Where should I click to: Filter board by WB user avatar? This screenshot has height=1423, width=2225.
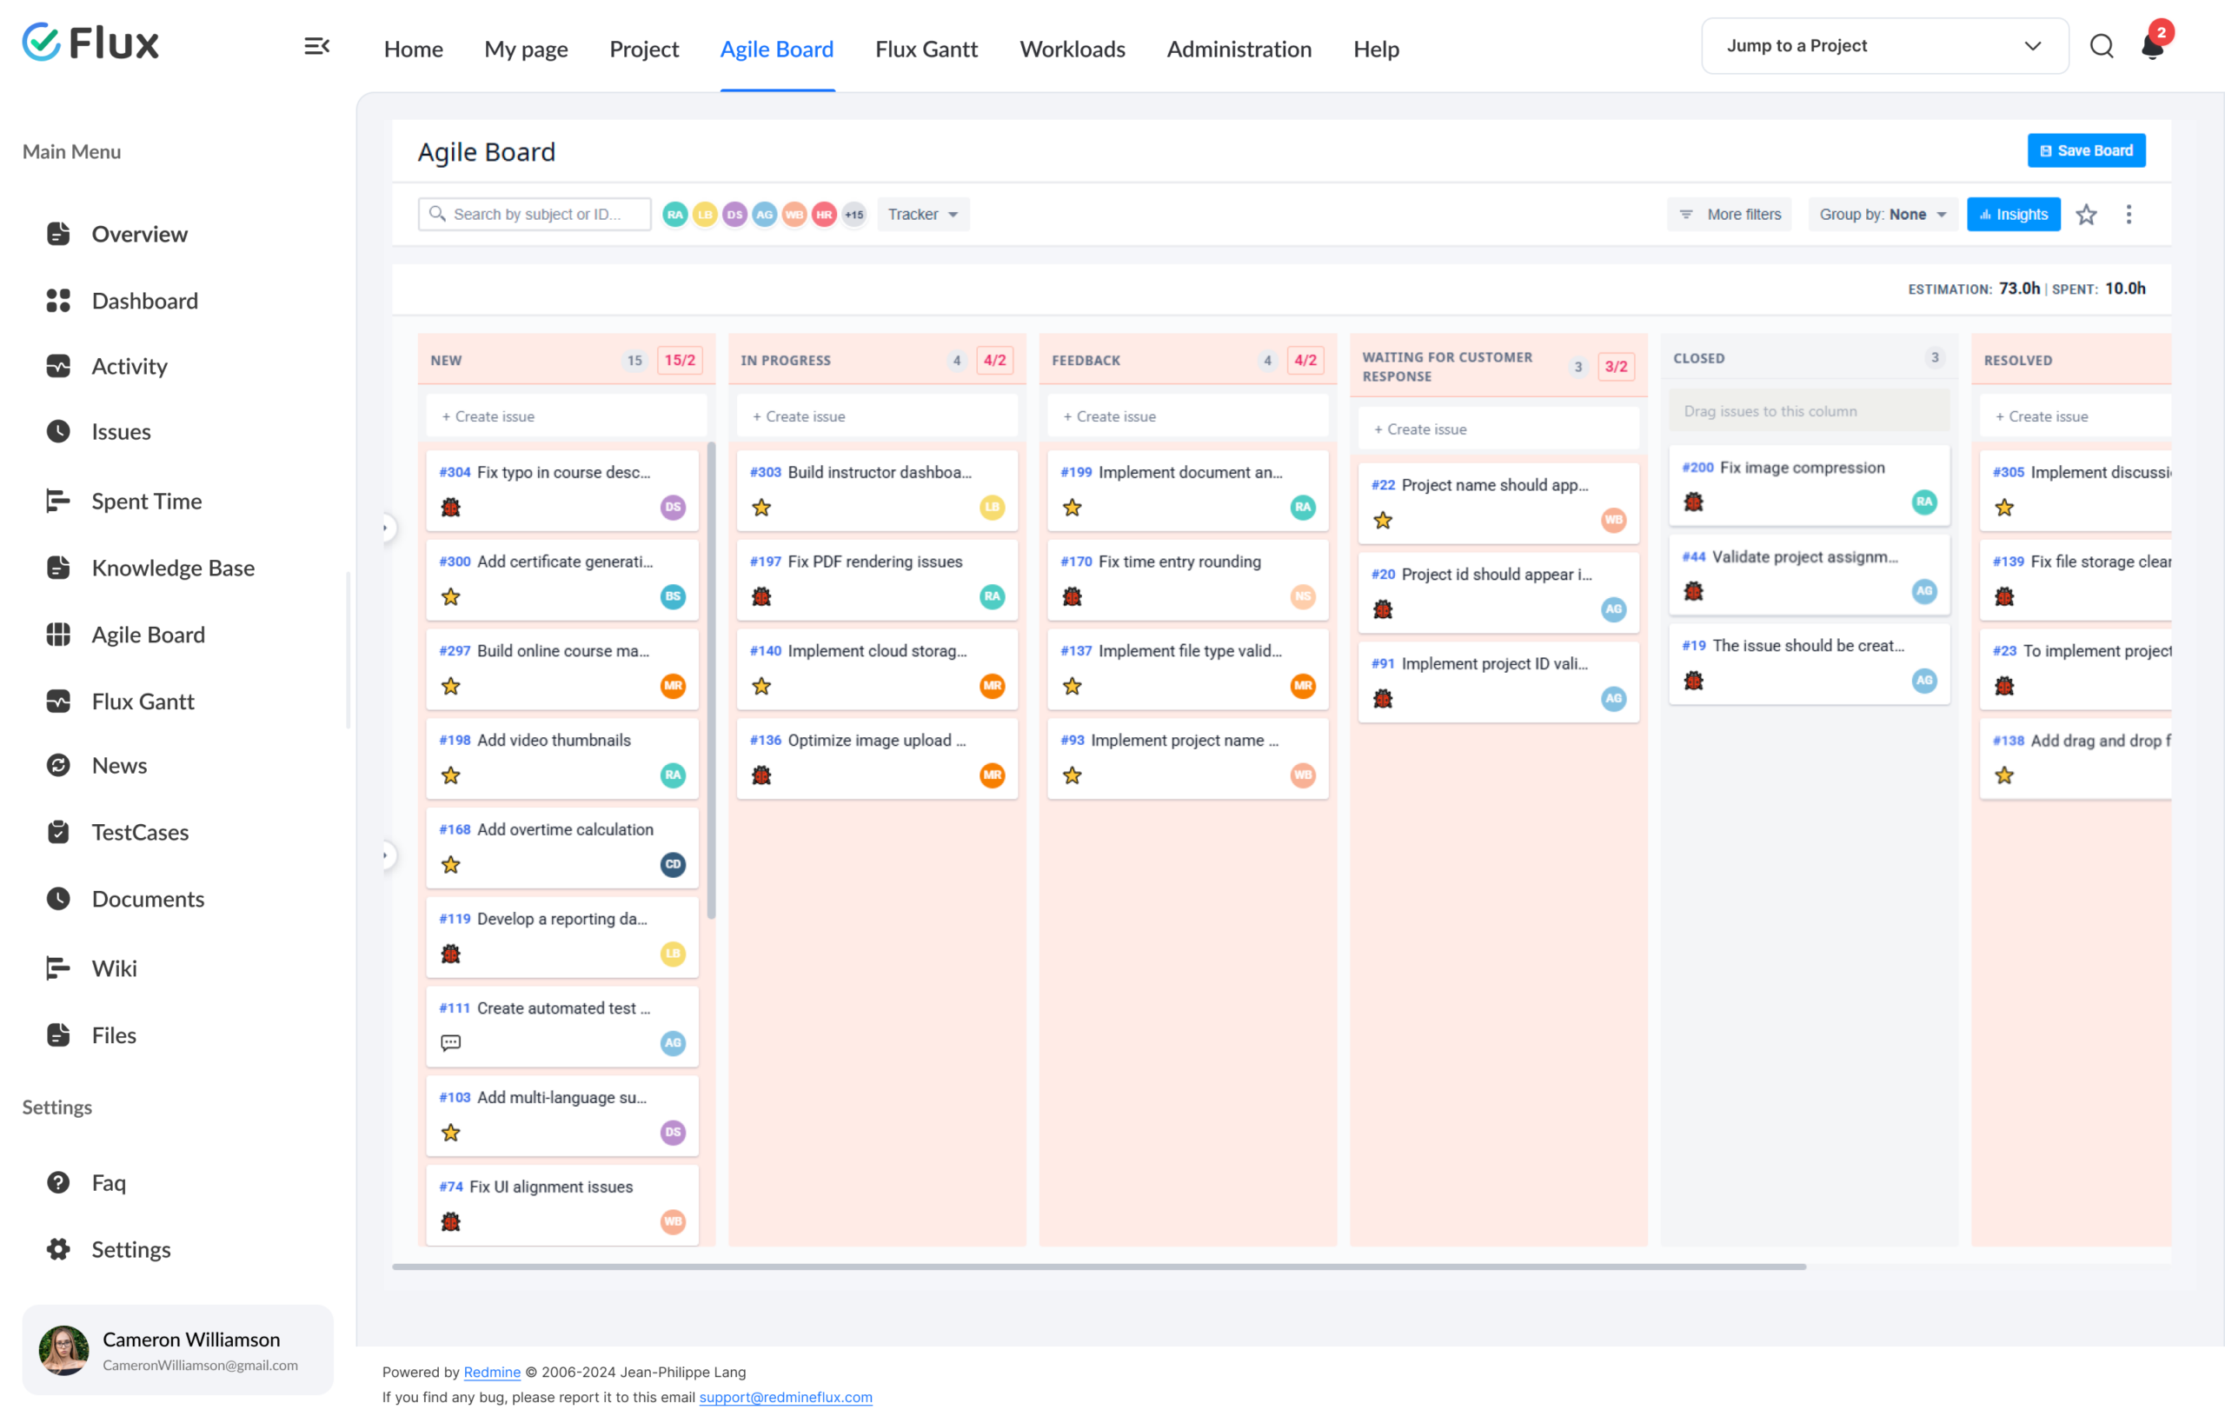click(794, 215)
